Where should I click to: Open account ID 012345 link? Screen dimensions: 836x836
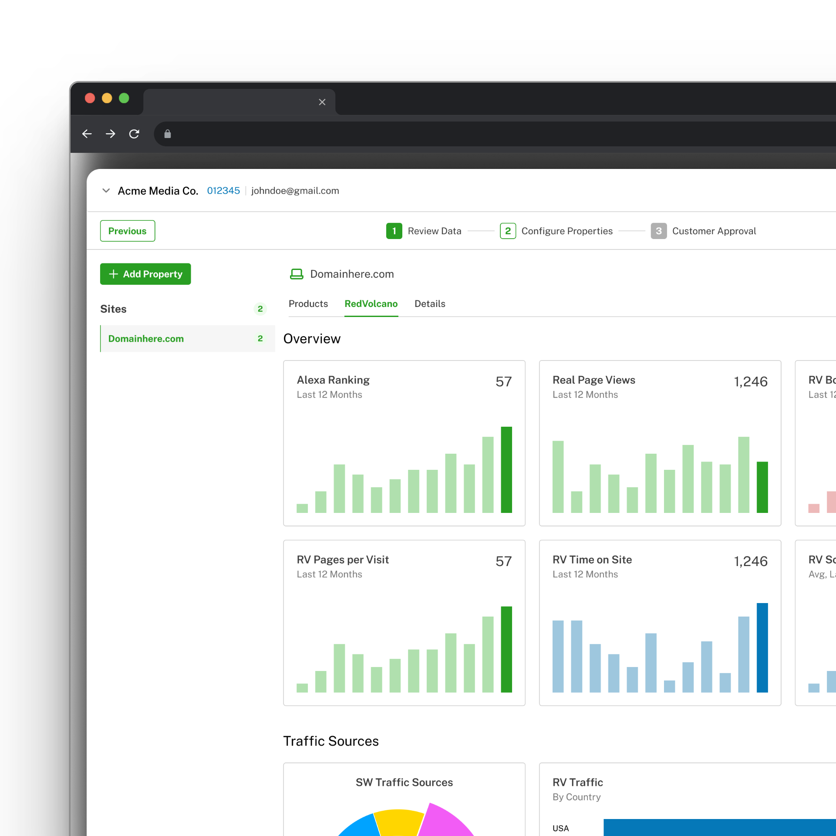point(223,191)
